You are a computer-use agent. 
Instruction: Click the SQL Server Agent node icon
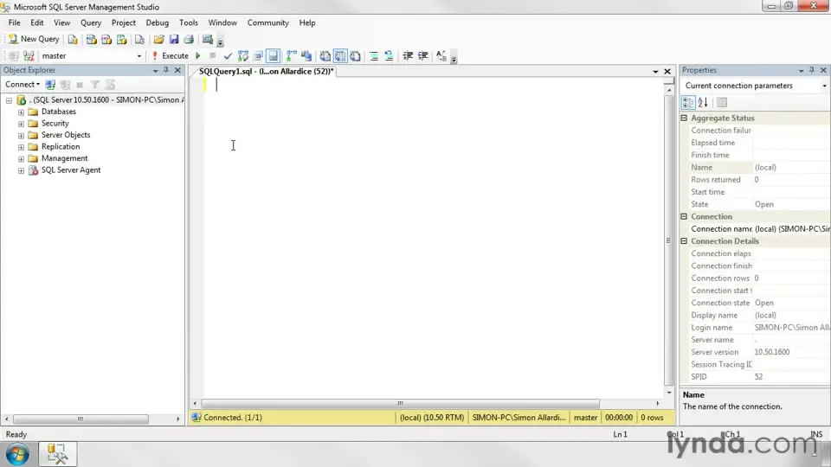pos(33,170)
